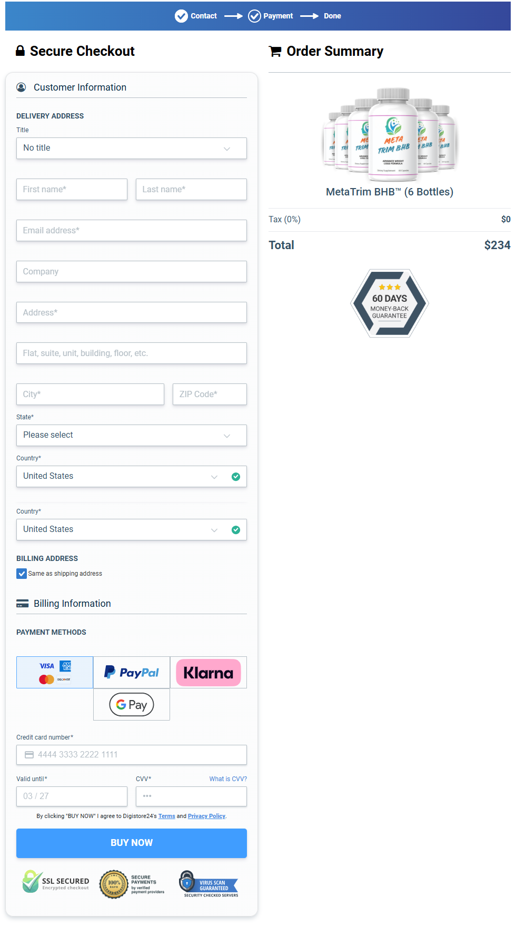This screenshot has height=926, width=516.
Task: Select credit card payment method
Action: tap(55, 673)
